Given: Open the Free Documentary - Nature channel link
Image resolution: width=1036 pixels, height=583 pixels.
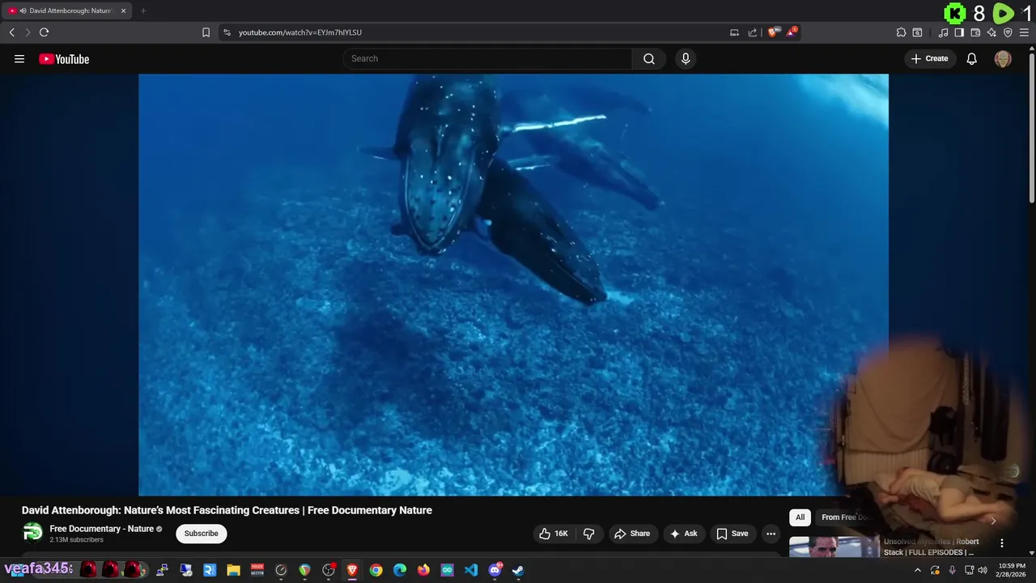Looking at the screenshot, I should pyautogui.click(x=101, y=529).
